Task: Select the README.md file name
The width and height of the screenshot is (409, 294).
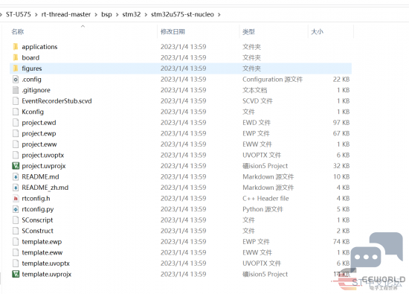Action: [40, 176]
